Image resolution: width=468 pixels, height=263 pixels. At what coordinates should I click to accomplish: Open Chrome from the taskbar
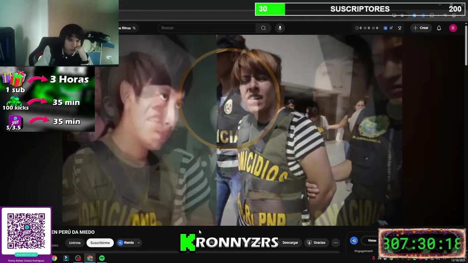[x=54, y=258]
